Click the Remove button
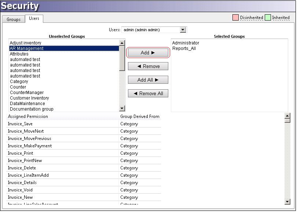Viewport: 297px width, 212px height. click(148, 67)
